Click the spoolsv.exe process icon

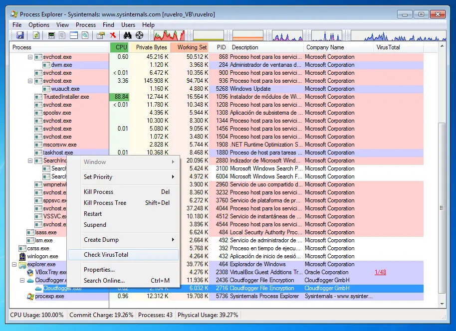tap(38, 113)
